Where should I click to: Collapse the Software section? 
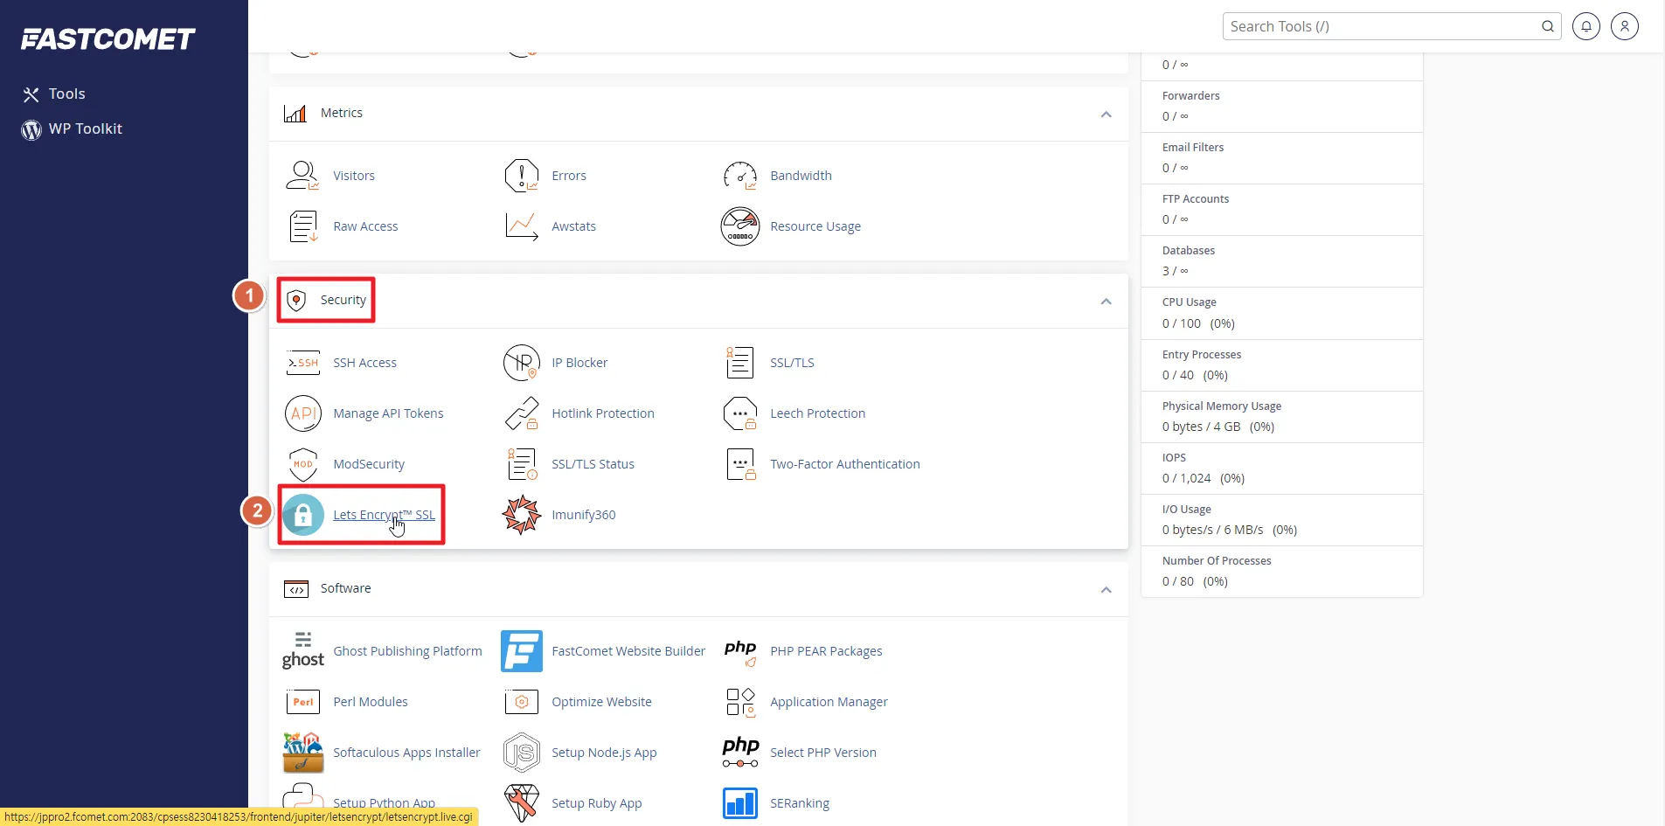(x=1107, y=590)
